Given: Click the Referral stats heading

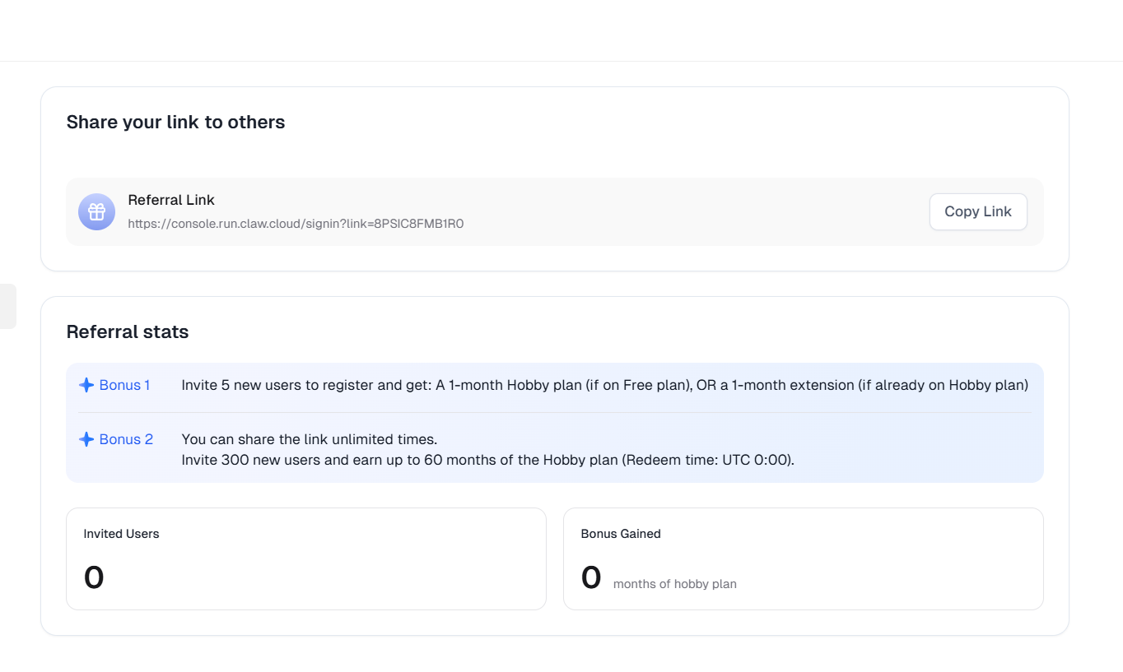Looking at the screenshot, I should pyautogui.click(x=128, y=332).
